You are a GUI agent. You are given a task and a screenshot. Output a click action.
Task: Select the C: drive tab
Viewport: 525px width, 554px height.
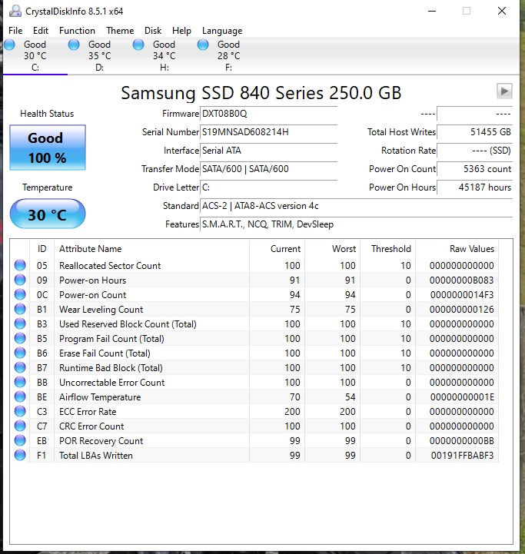pyautogui.click(x=35, y=56)
